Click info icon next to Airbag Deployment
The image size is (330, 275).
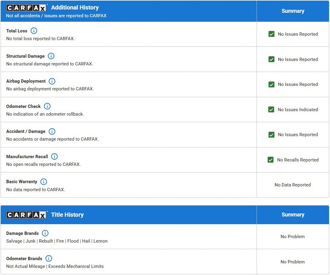[52, 81]
